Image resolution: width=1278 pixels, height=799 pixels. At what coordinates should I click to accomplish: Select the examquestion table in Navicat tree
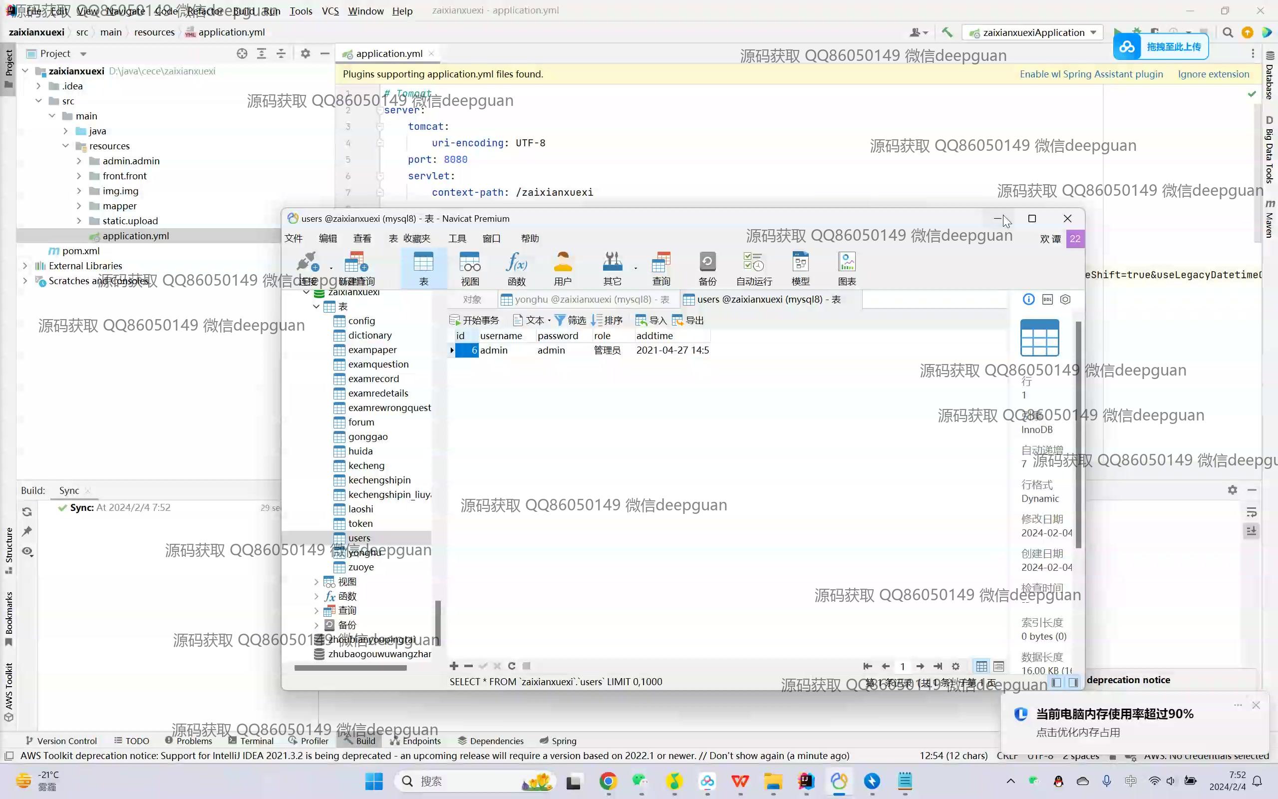(x=378, y=364)
